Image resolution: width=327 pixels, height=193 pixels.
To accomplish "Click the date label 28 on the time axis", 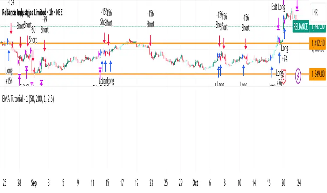I will (x=19, y=183).
